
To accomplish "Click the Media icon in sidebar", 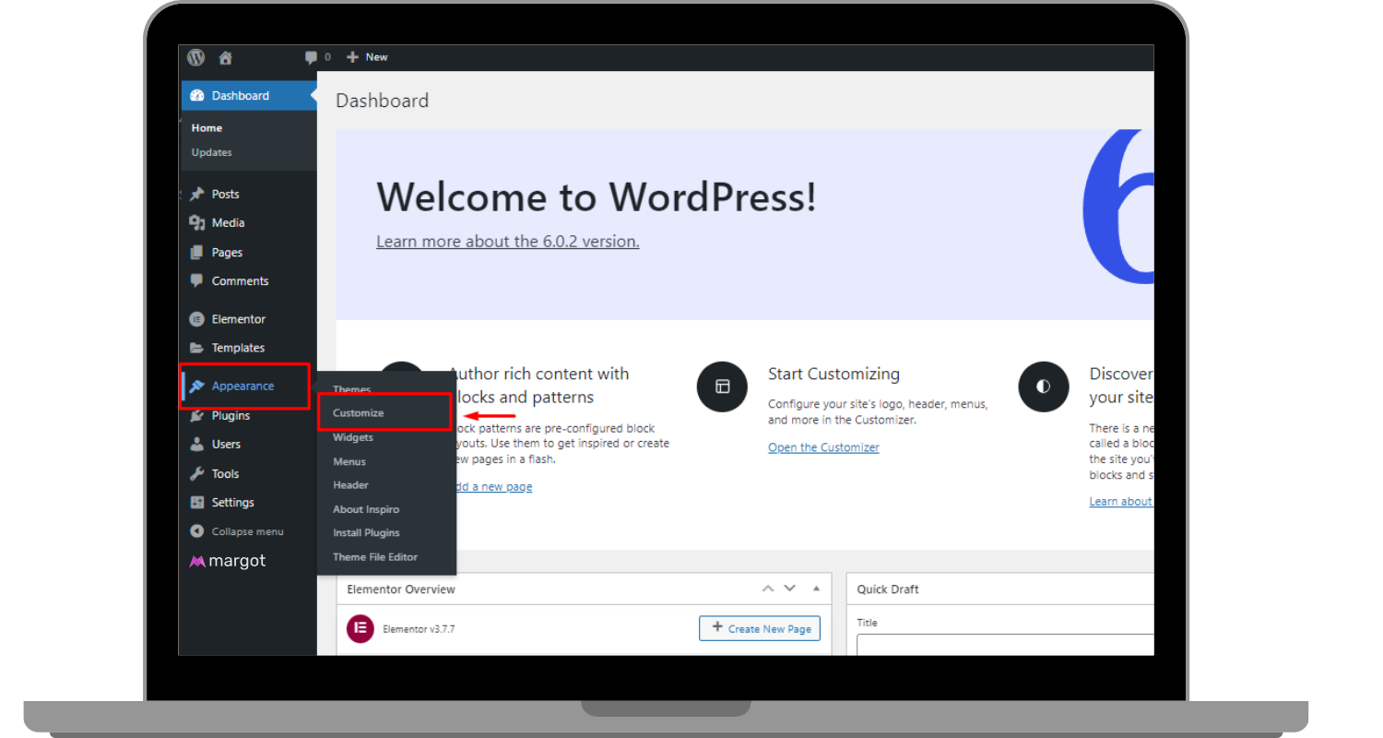I will coord(196,222).
